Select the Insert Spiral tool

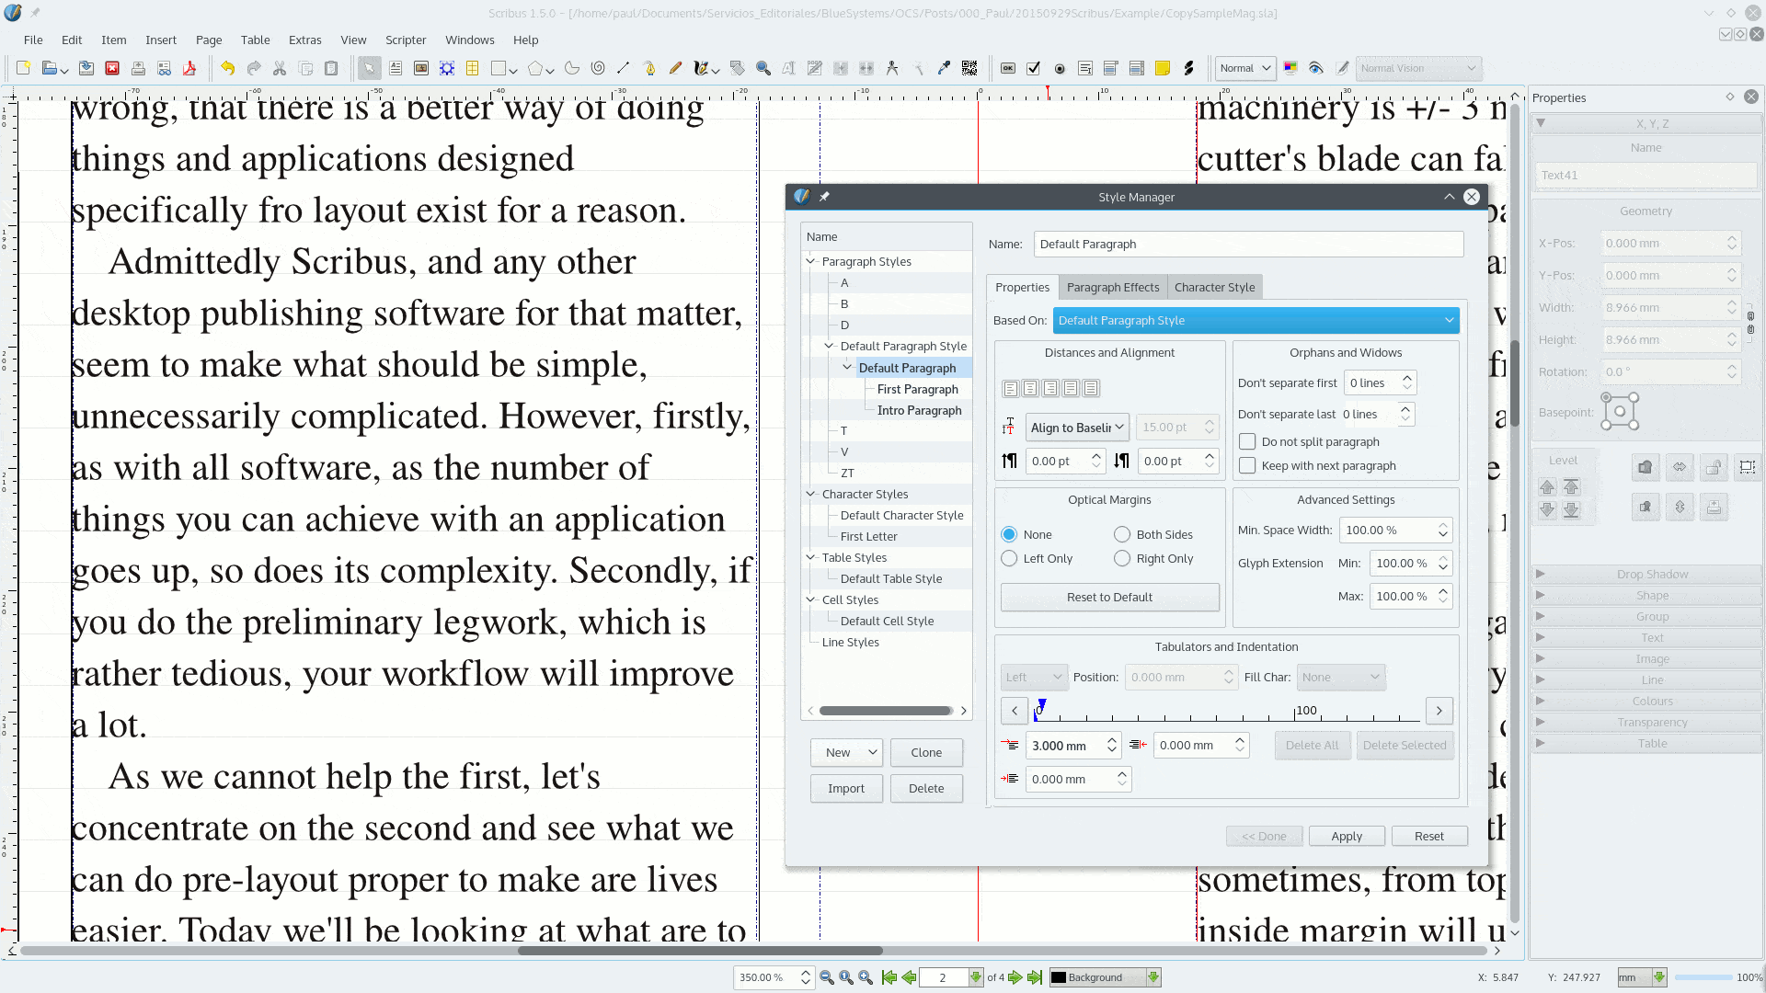597,68
